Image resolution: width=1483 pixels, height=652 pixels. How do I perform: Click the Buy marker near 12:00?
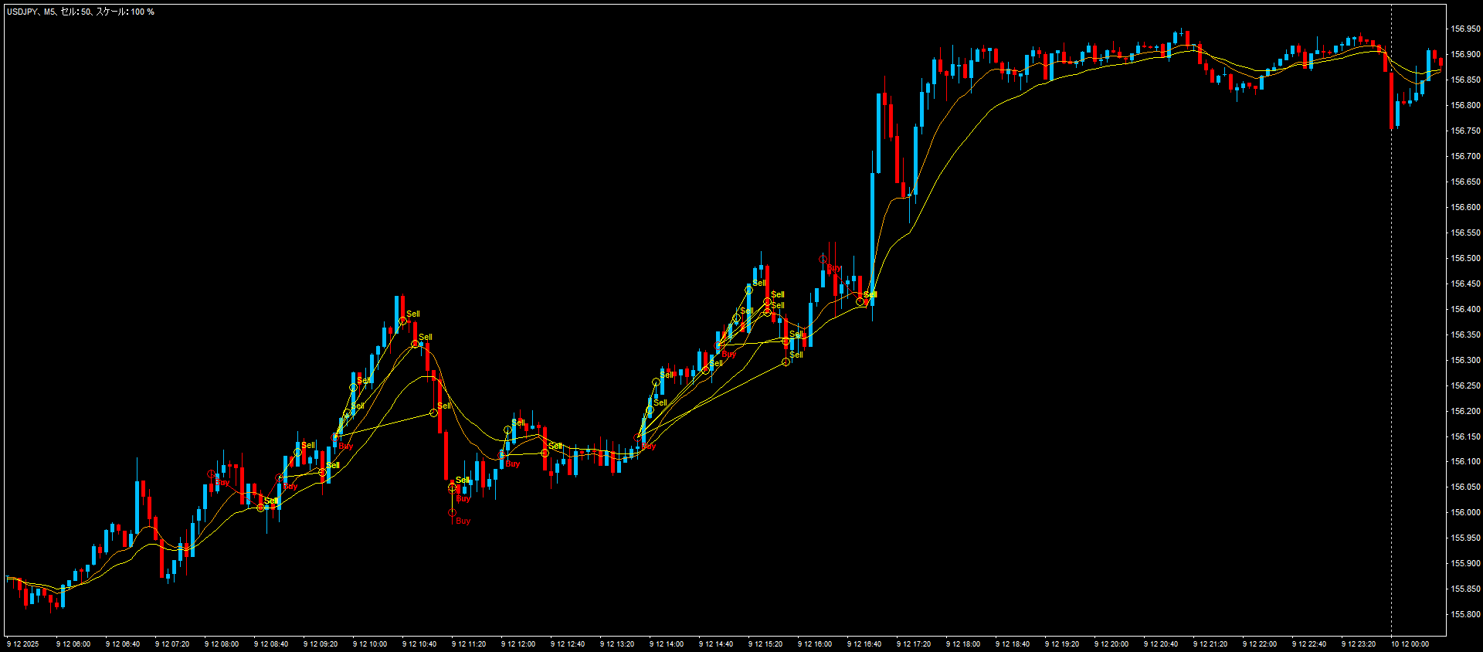tap(502, 456)
